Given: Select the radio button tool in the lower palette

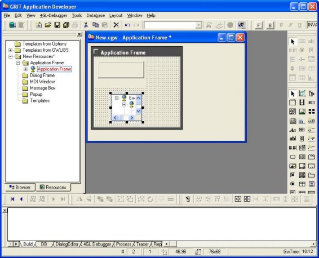Looking at the screenshot, I should (293, 184).
